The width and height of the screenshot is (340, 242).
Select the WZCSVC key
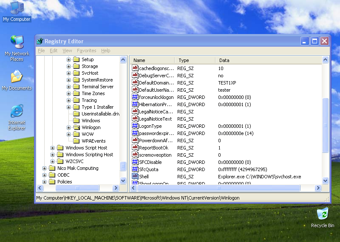point(74,161)
